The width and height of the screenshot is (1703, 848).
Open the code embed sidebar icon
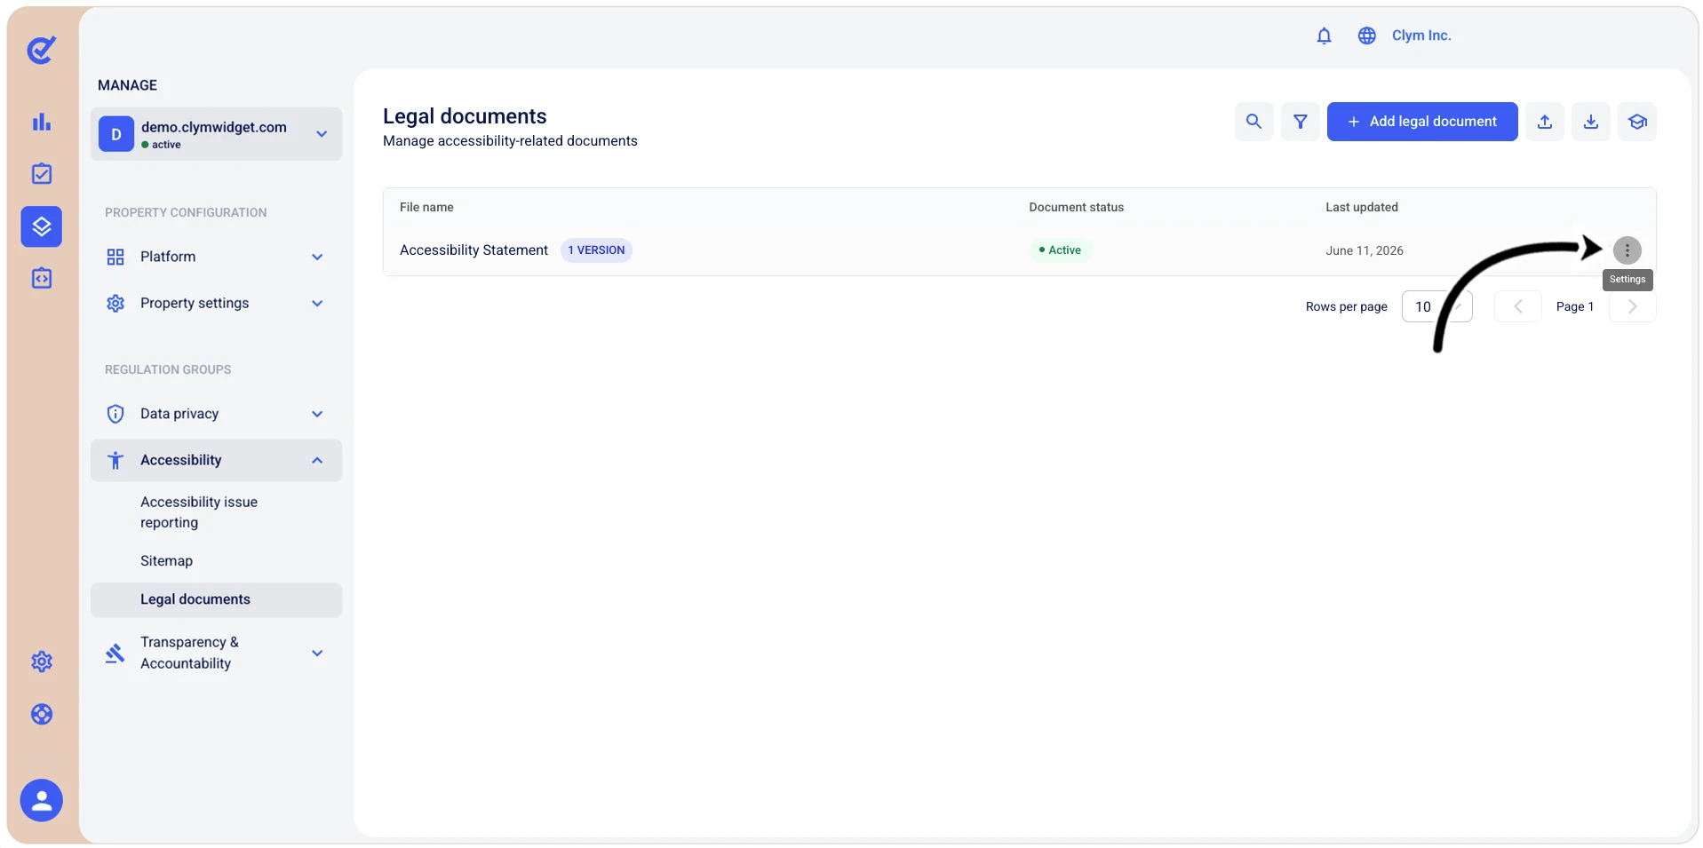pyautogui.click(x=42, y=278)
